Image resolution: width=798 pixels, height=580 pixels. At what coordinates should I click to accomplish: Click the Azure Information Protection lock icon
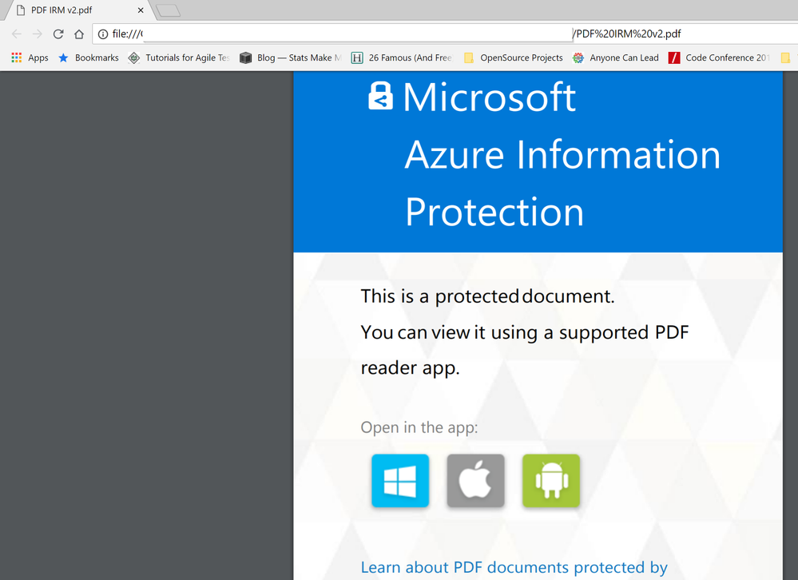point(381,96)
